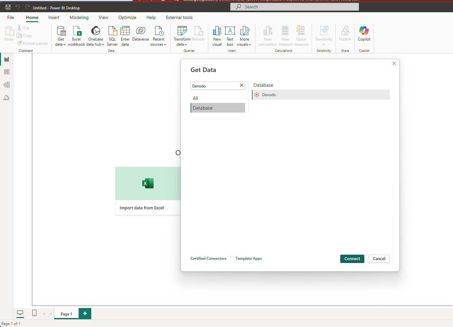Click the Save icon in title bar

[8, 7]
